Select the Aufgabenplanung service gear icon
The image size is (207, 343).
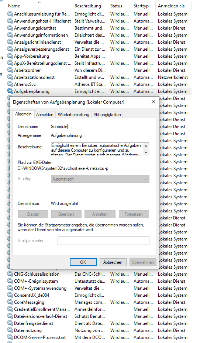point(10,91)
